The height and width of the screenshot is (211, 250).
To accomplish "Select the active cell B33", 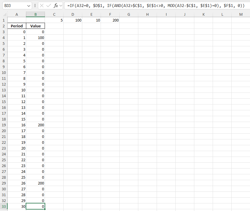I will [36, 206].
